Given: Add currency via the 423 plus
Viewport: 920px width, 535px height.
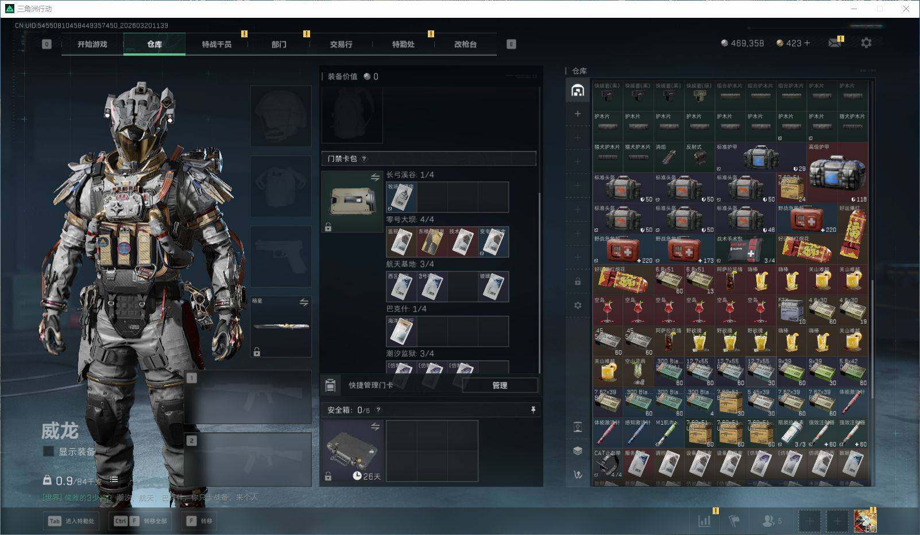Looking at the screenshot, I should pyautogui.click(x=807, y=43).
